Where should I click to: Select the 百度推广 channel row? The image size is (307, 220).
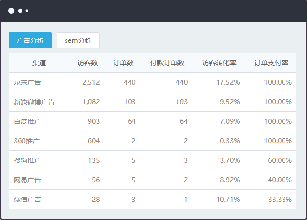point(153,121)
